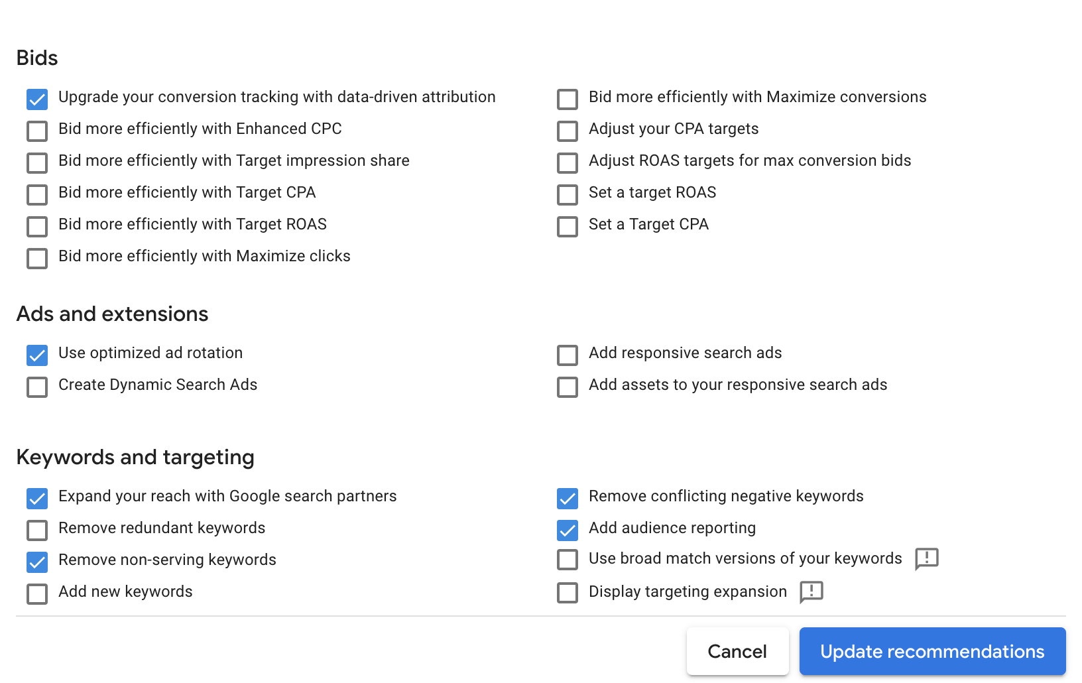1082x683 pixels.
Task: Uncheck Upgrade conversion tracking with data-driven attribution
Action: [x=37, y=99]
